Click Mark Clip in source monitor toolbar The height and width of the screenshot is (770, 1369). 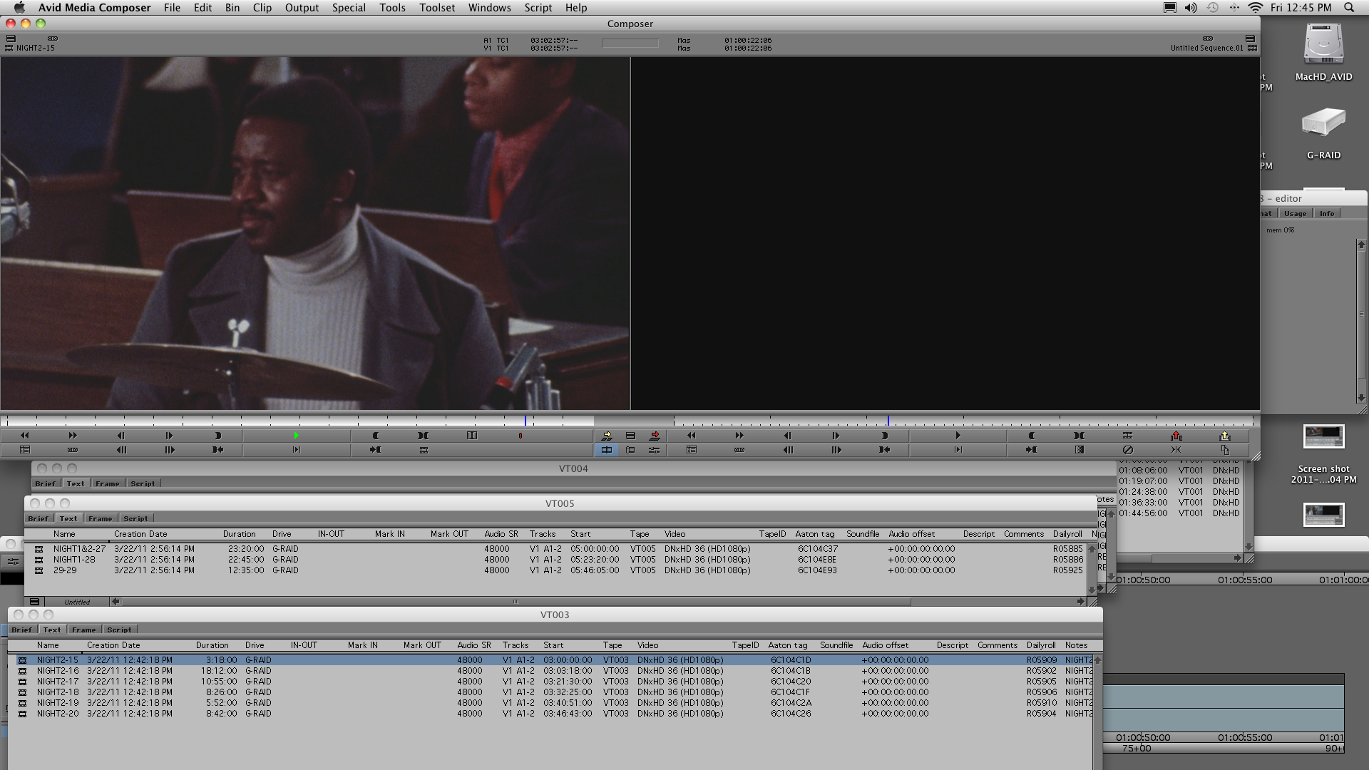[x=423, y=436]
